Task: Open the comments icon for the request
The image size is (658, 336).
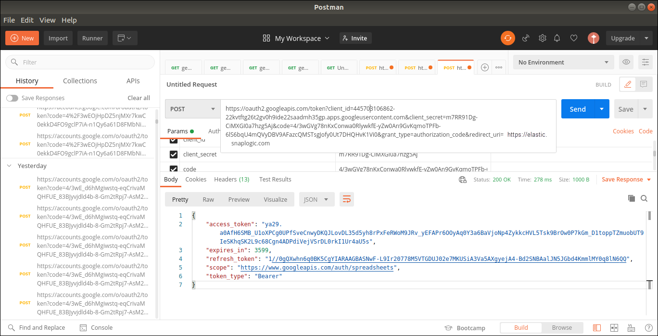Action: click(x=643, y=84)
